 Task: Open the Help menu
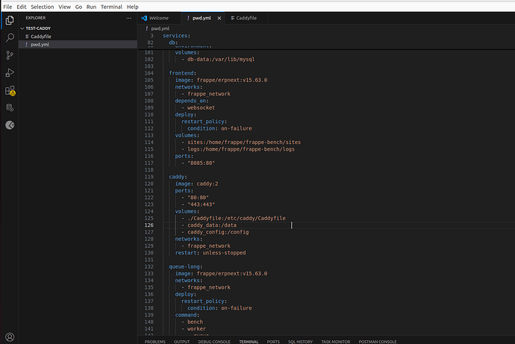pyautogui.click(x=133, y=7)
